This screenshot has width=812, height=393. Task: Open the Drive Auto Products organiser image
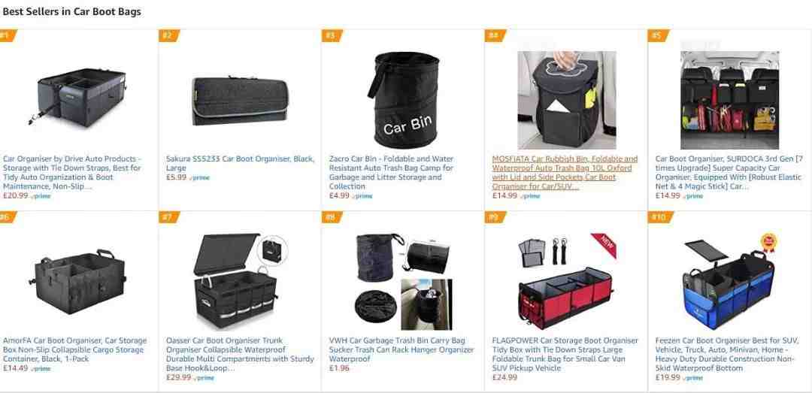coord(77,97)
